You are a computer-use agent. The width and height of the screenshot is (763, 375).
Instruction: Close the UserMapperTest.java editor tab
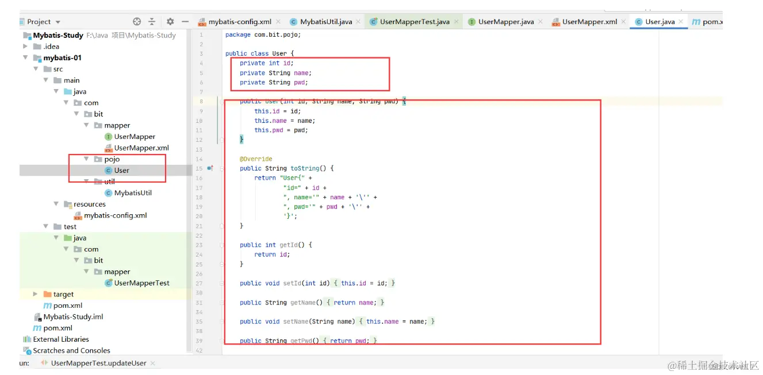click(457, 21)
